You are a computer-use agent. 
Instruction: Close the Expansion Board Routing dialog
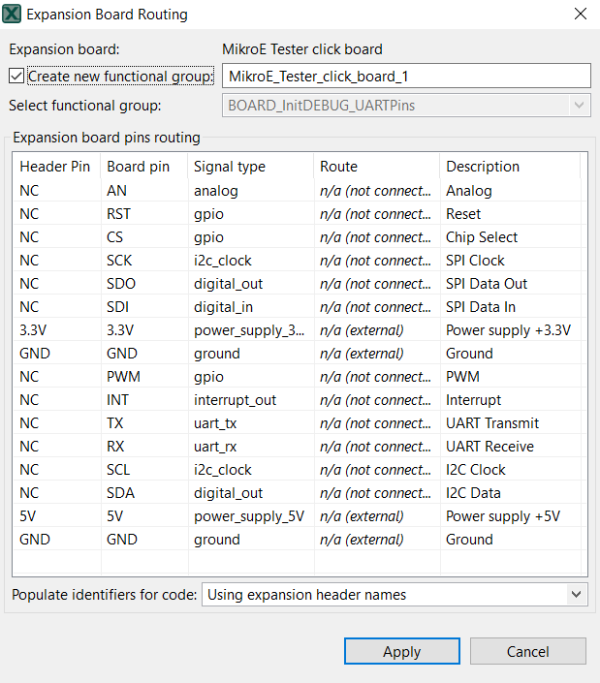(x=580, y=15)
